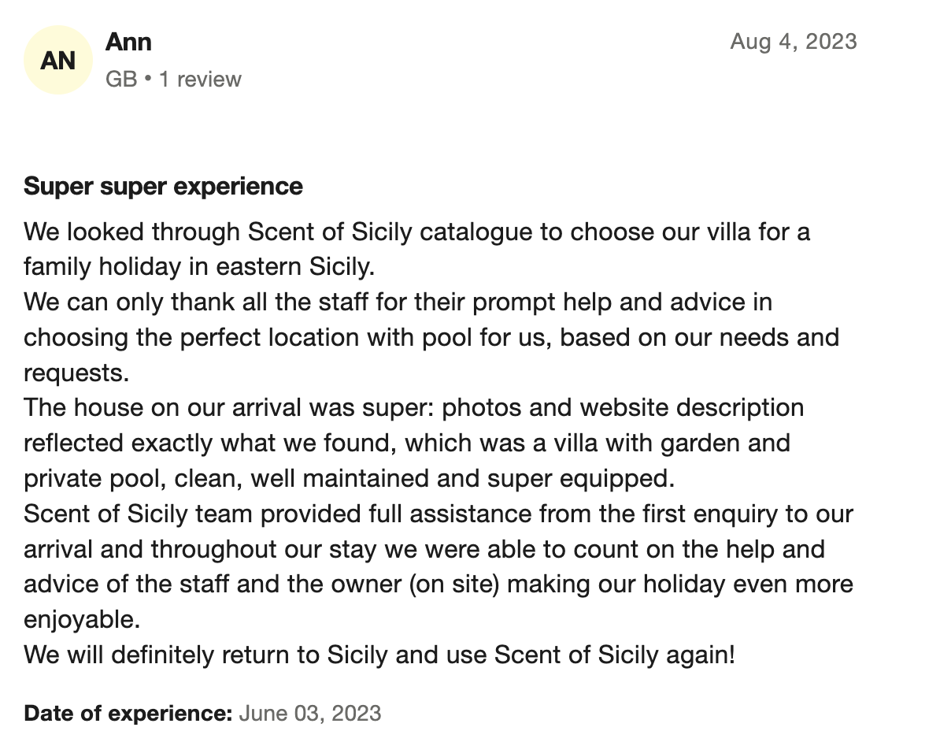940x742 pixels.
Task: Open the "Super super experience" review title
Action: click(163, 187)
